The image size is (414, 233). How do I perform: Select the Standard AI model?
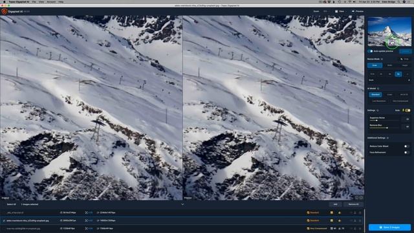point(375,94)
